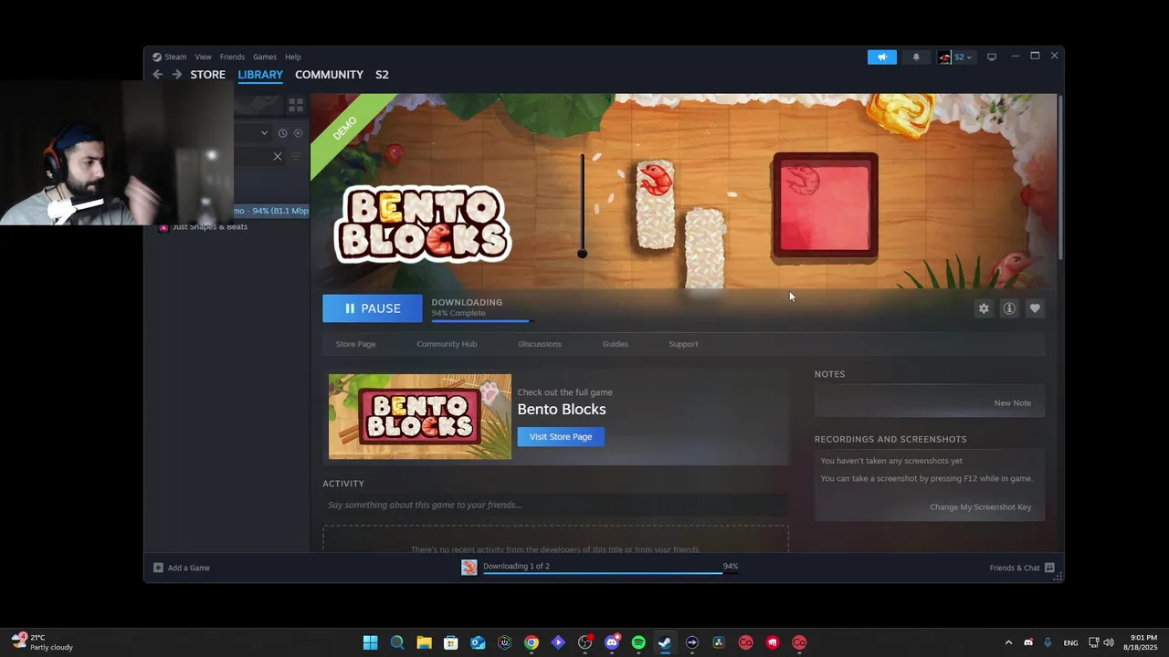This screenshot has height=657, width=1169.
Task: Open OBS Studio from the taskbar
Action: (x=585, y=642)
